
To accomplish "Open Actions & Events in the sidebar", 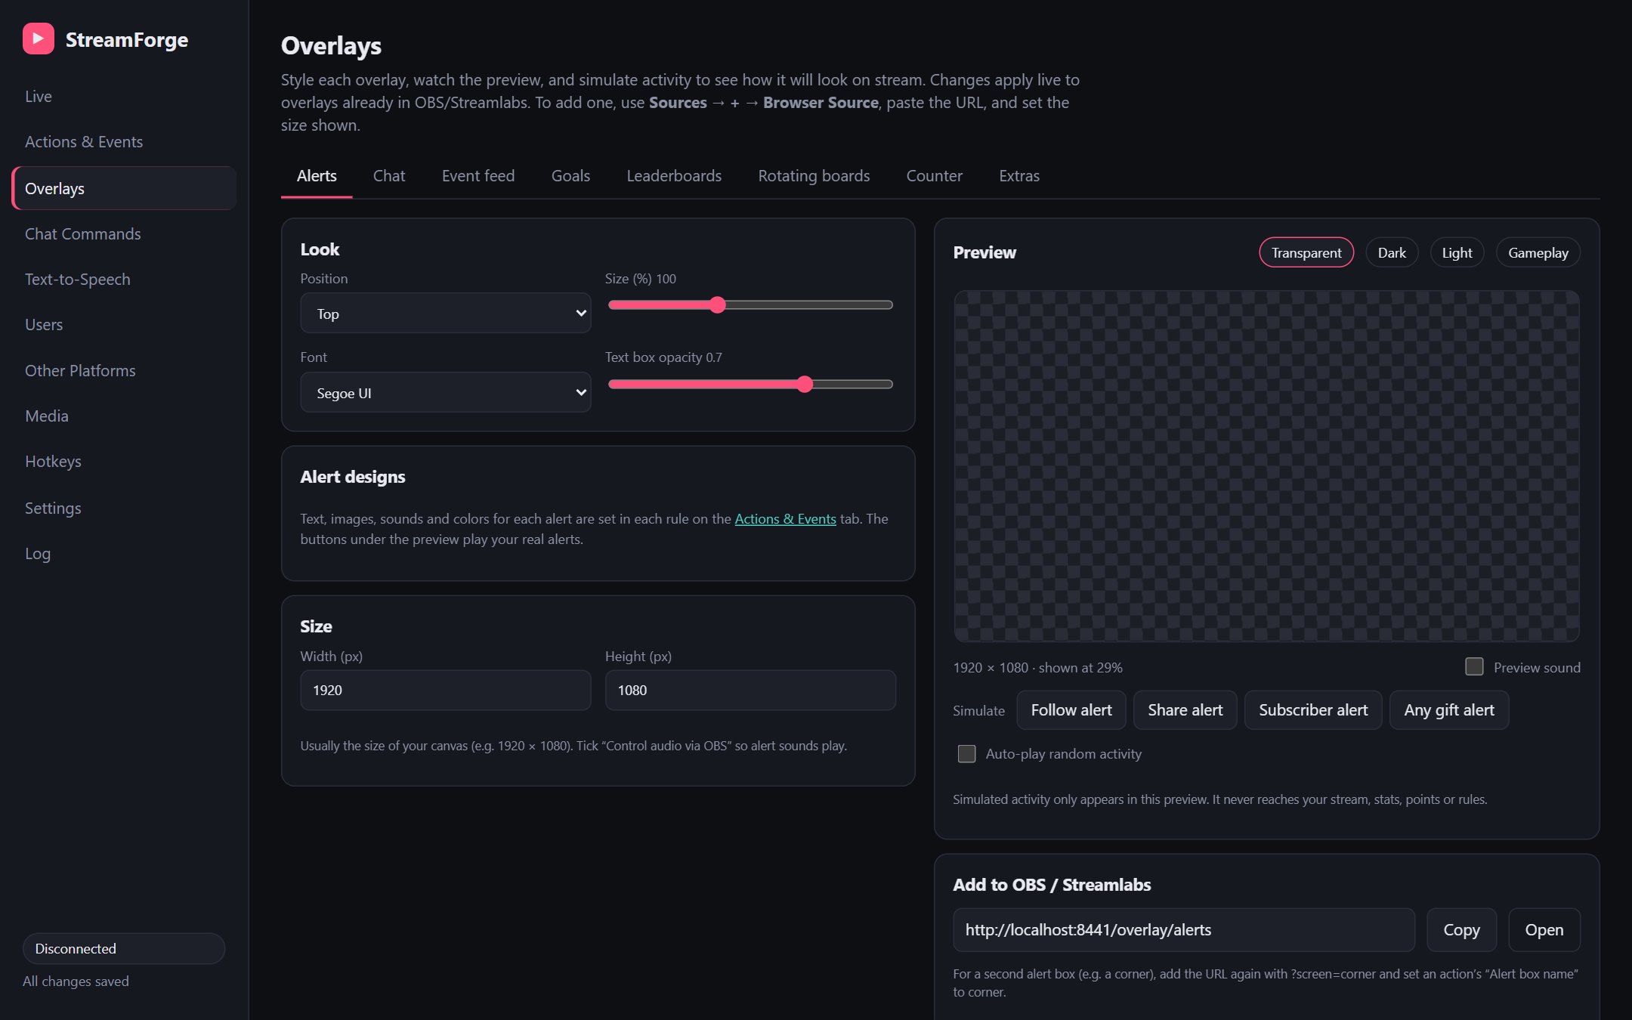I will (x=124, y=141).
